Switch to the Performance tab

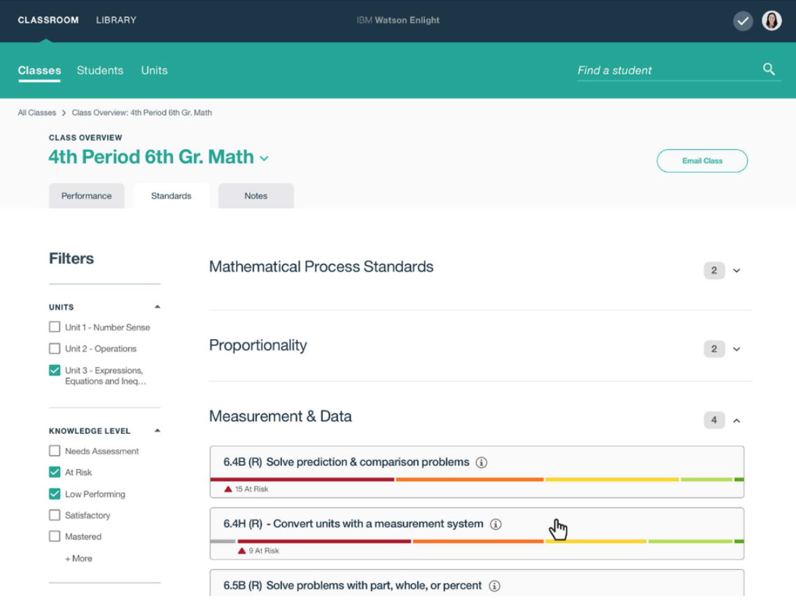pyautogui.click(x=87, y=196)
